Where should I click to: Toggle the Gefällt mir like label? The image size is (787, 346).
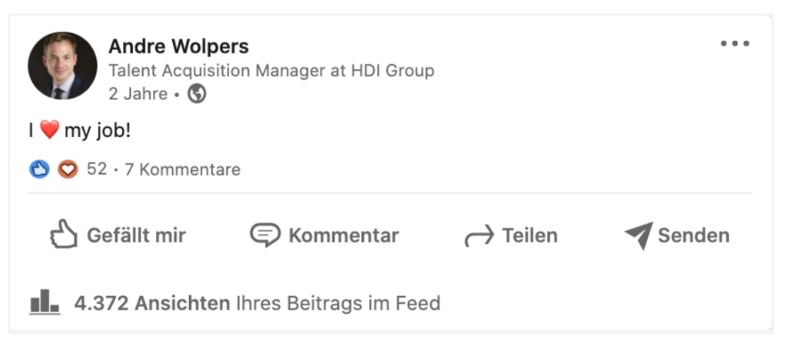[136, 235]
